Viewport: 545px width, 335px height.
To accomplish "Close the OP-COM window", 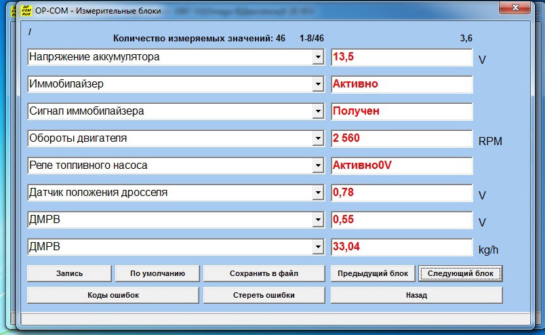I will tap(515, 7).
